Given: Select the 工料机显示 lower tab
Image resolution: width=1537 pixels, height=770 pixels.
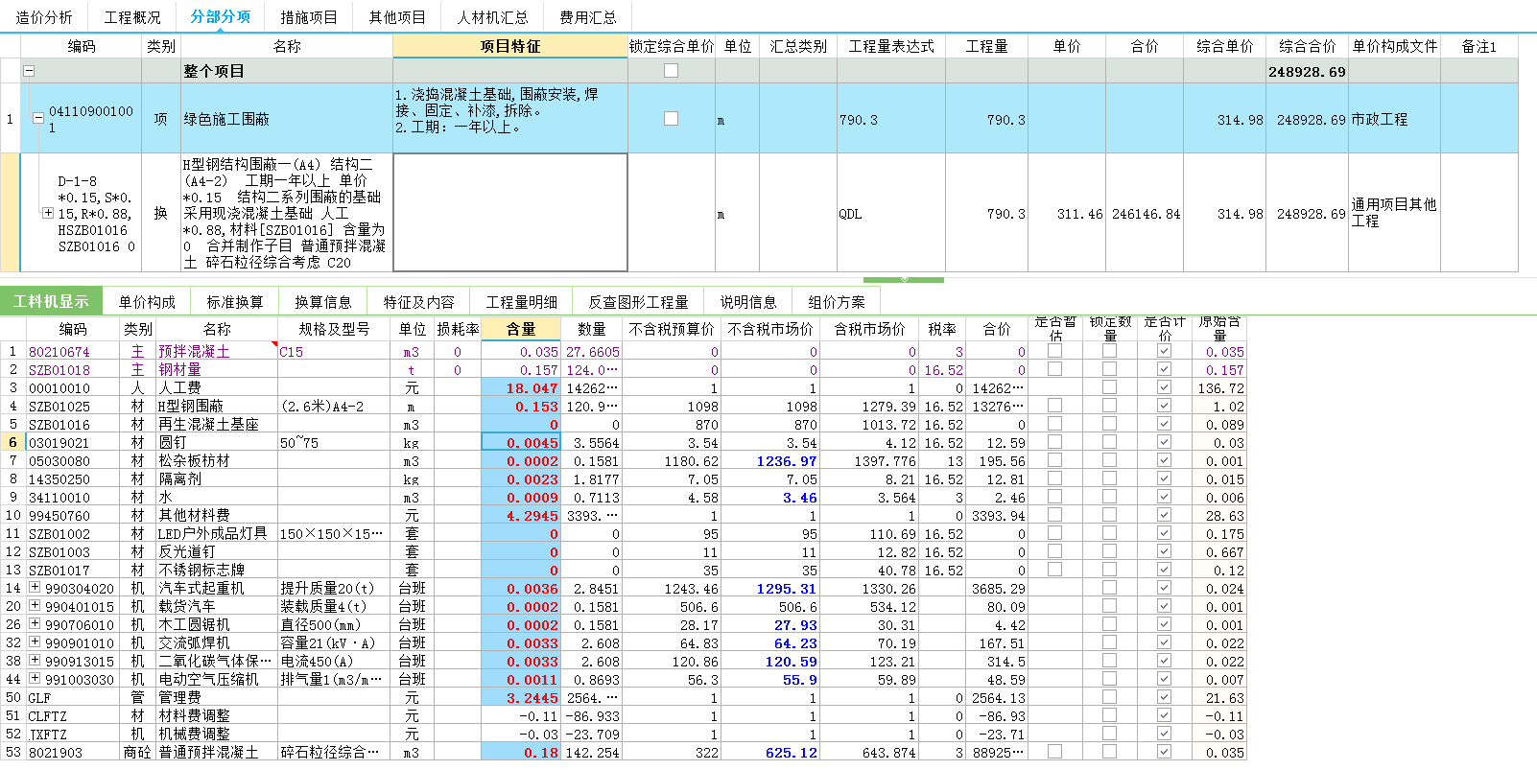Looking at the screenshot, I should coord(52,302).
